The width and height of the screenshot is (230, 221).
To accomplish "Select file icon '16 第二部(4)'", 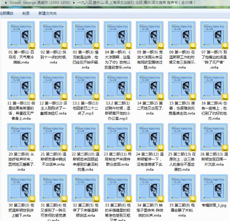I will click(214, 86).
